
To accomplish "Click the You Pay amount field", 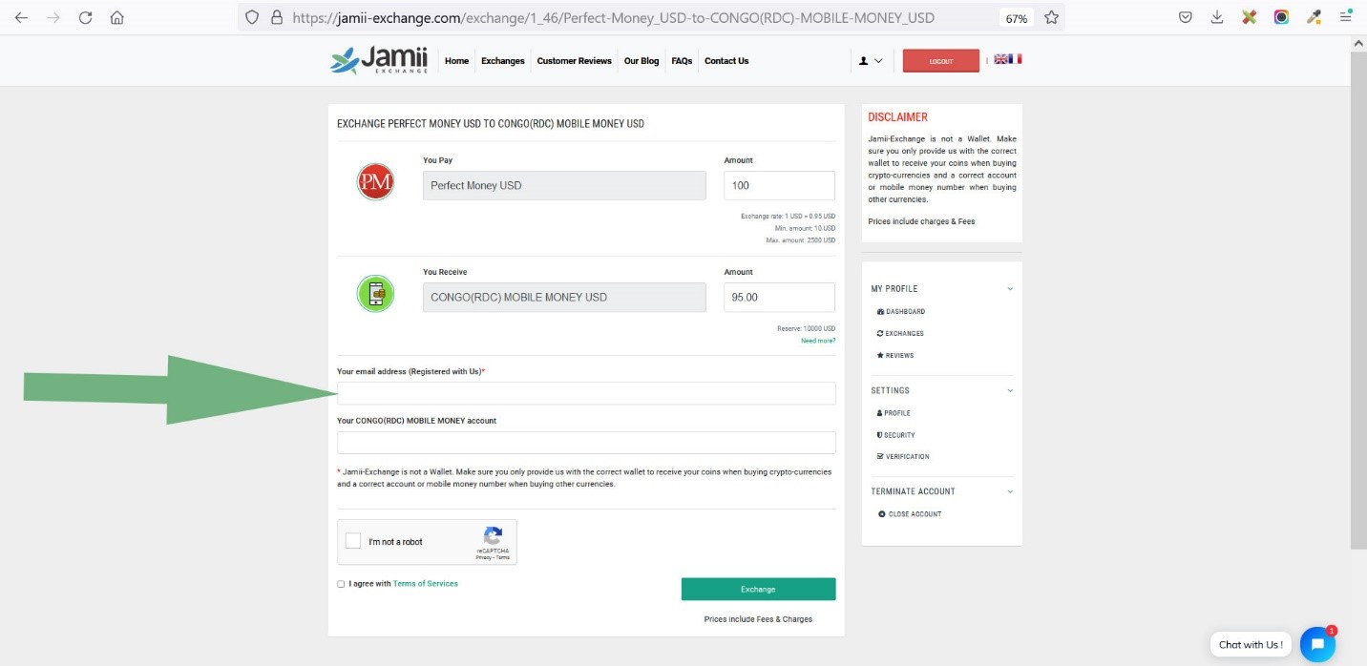I will coord(780,185).
